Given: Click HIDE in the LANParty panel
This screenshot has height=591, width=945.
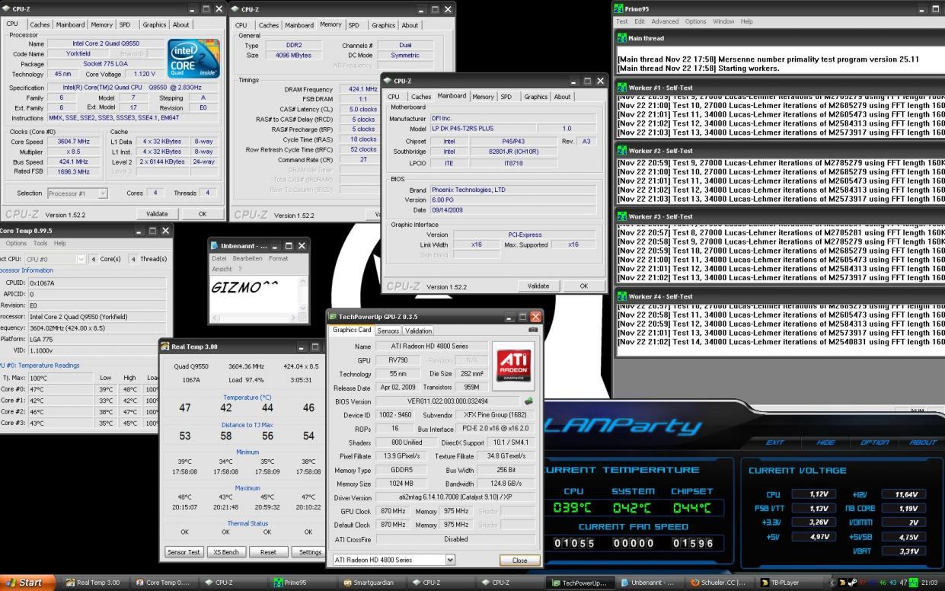Looking at the screenshot, I should pos(825,442).
